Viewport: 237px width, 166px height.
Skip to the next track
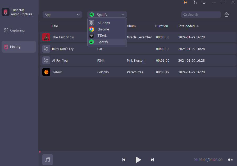pyautogui.click(x=152, y=160)
